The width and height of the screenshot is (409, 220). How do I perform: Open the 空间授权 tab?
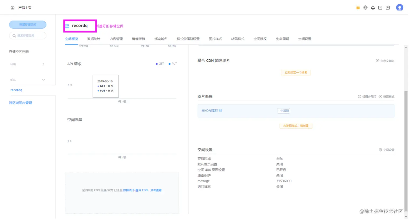click(x=260, y=39)
